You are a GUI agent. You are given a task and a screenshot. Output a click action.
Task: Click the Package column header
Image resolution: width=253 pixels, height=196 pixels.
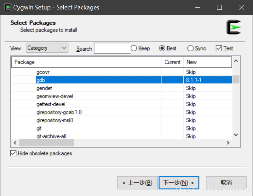(x=86, y=62)
